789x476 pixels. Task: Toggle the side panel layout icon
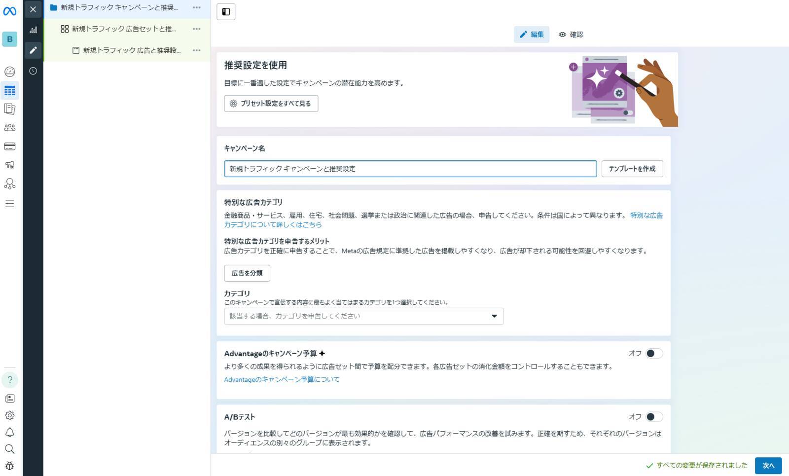[x=226, y=12]
